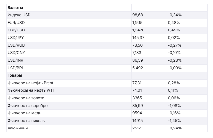213x138 pixels.
Task: Click the USD/CNY change -0,10%
Action: point(175,53)
